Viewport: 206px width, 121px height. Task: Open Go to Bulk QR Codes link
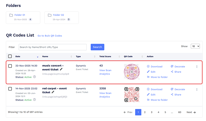[50, 36]
